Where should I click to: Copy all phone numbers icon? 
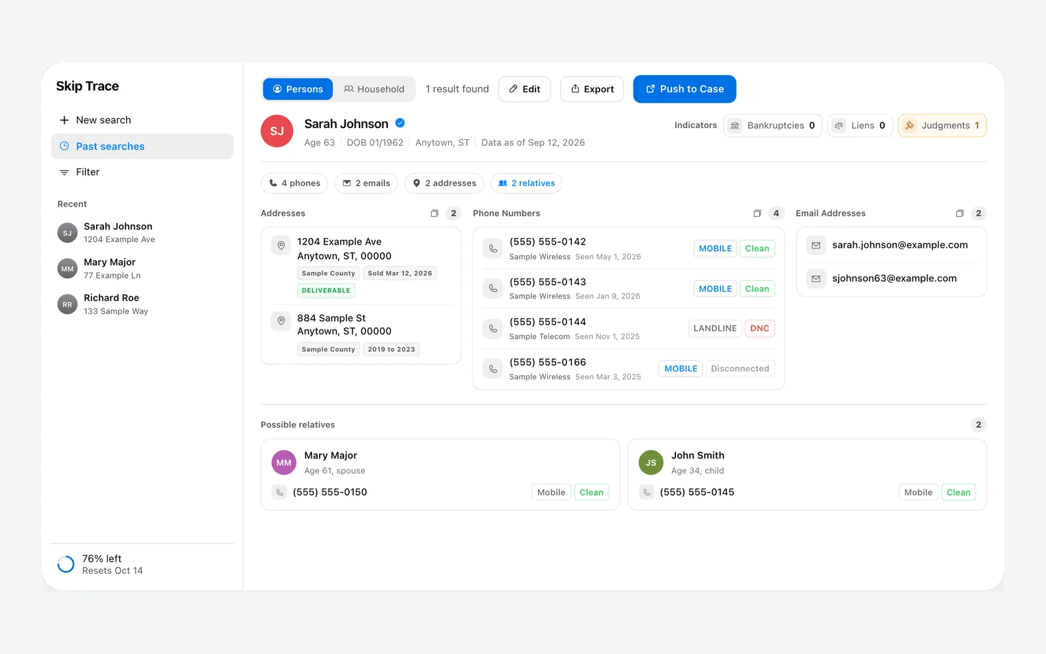pos(757,213)
